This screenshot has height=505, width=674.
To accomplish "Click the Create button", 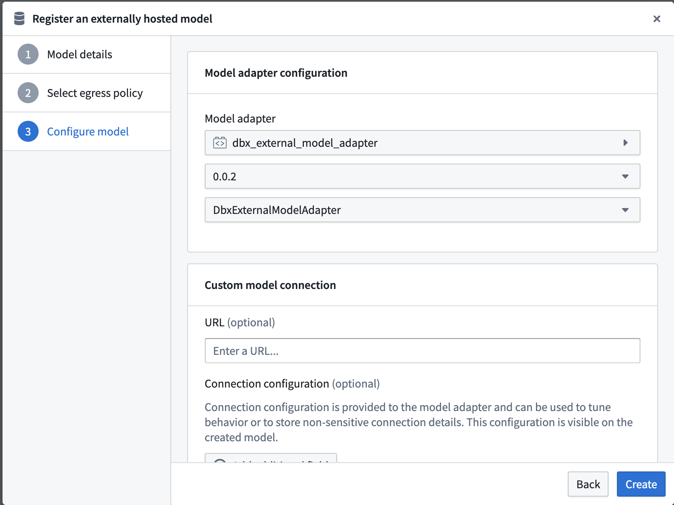I will [x=640, y=484].
